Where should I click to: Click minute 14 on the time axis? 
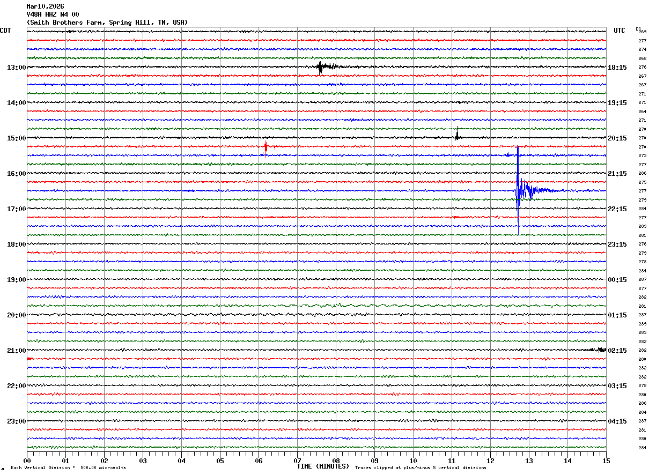[x=567, y=461]
